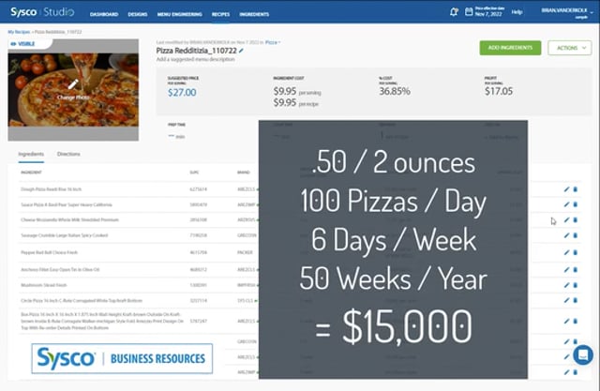The height and width of the screenshot is (391, 600).
Task: Open the Pizza category dropdown
Action: [273, 42]
